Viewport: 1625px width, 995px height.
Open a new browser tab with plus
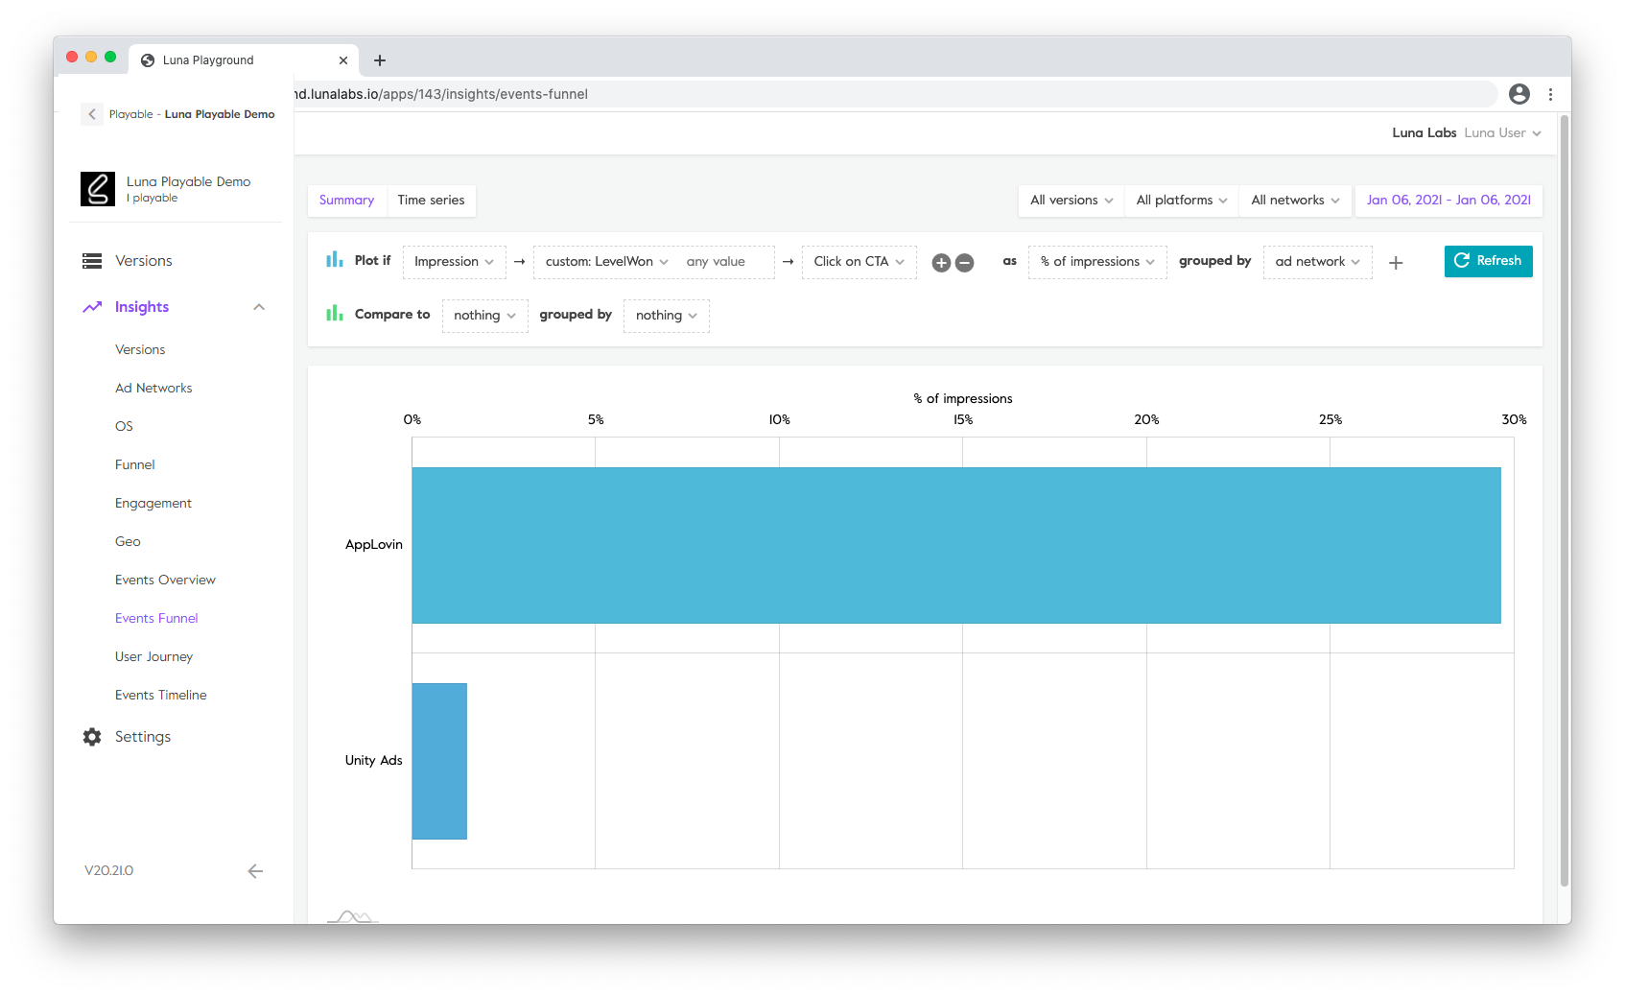click(x=380, y=60)
